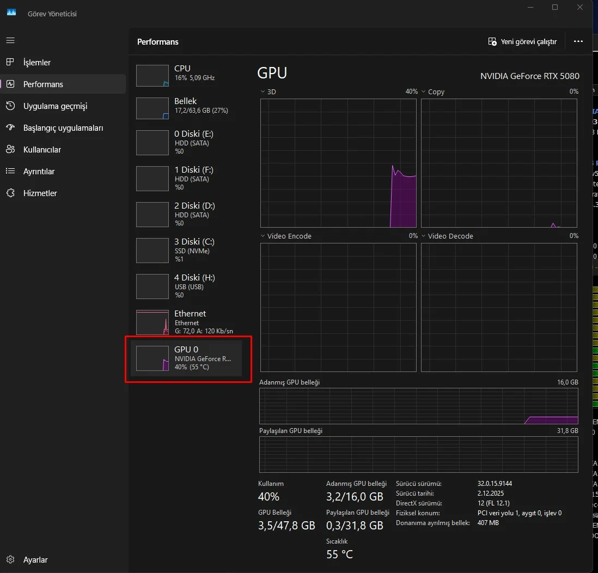Viewport: 598px width, 573px height.
Task: Click the hamburger navigation menu icon
Action: coord(10,41)
